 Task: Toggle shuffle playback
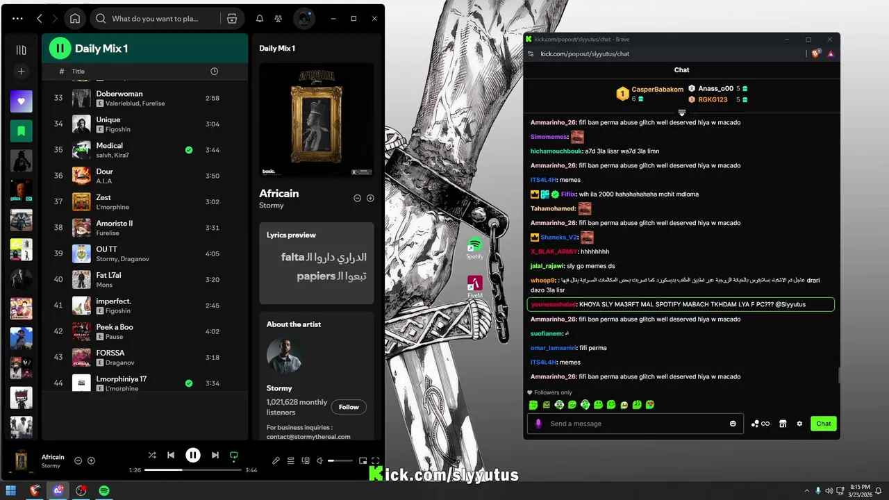pos(152,456)
